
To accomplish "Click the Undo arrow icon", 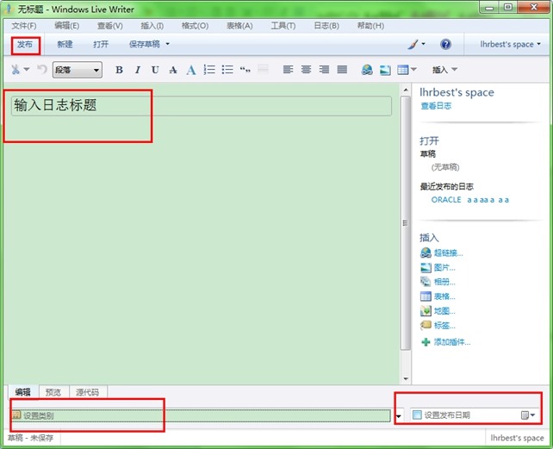I will tap(42, 69).
